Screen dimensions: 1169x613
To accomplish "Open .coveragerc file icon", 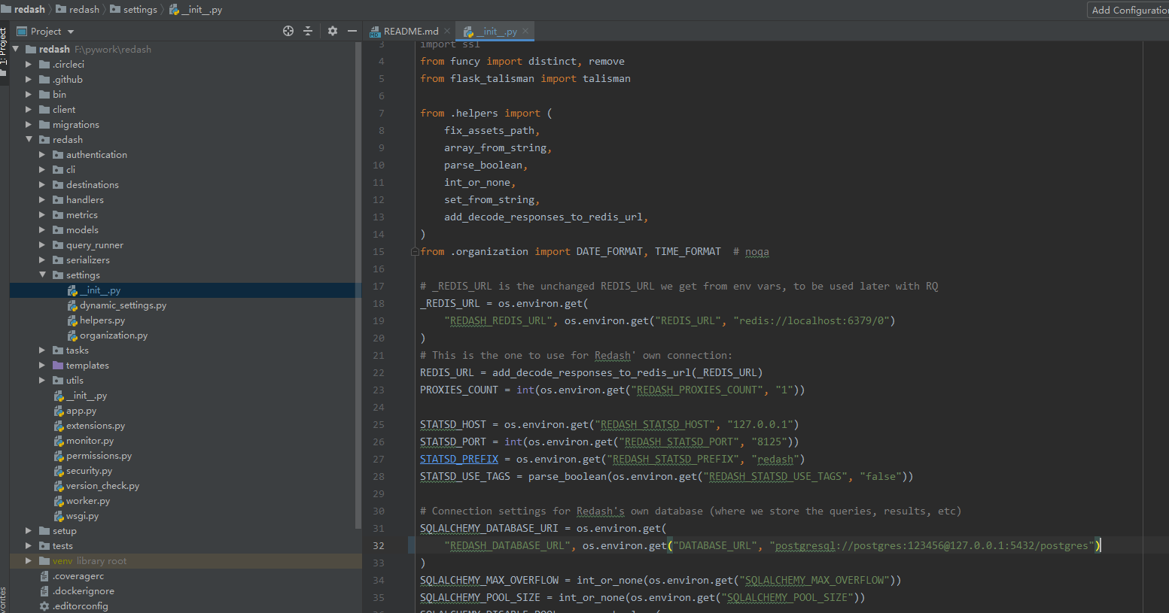I will [x=44, y=575].
